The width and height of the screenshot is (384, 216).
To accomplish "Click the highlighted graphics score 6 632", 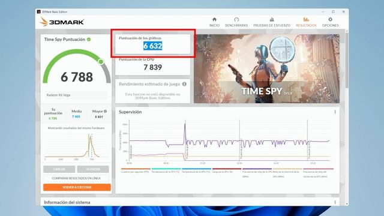I will 152,46.
